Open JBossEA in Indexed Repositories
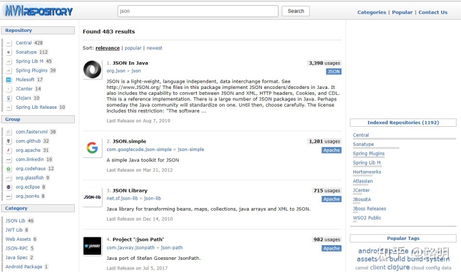This screenshot has width=461, height=272. coord(362,200)
